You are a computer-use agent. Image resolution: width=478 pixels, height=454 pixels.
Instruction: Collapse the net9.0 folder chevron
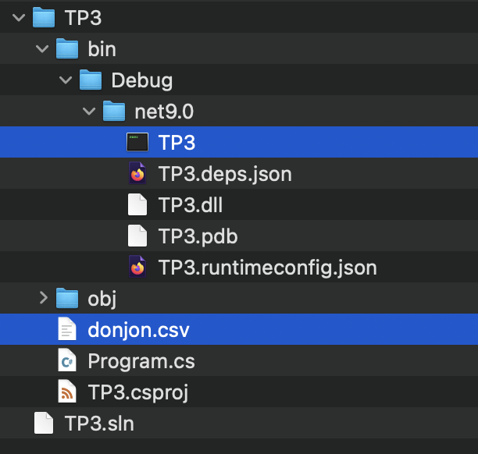89,112
